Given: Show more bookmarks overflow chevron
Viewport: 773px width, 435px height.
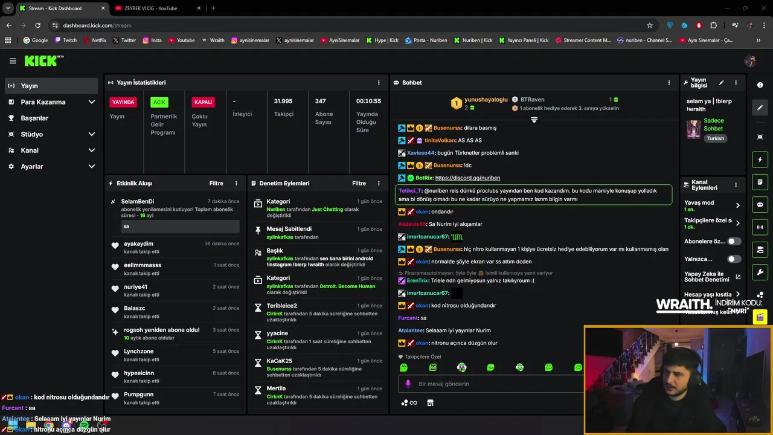Looking at the screenshot, I should (759, 40).
